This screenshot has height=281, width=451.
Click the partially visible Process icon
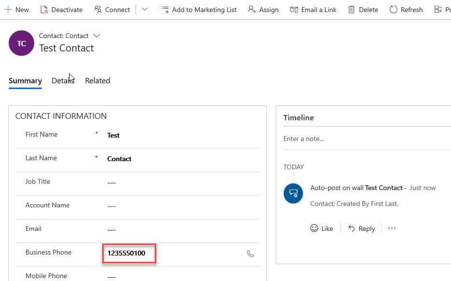coord(438,10)
